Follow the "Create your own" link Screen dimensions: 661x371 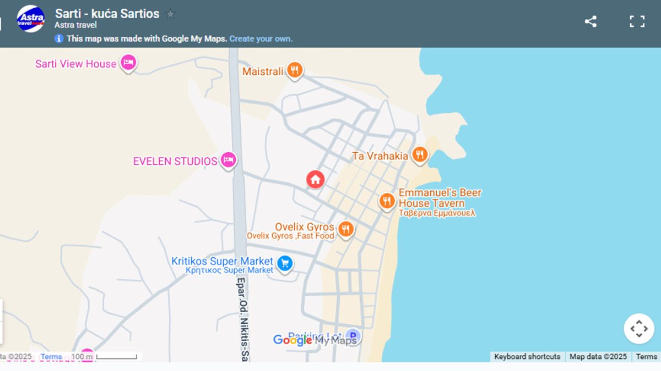261,38
